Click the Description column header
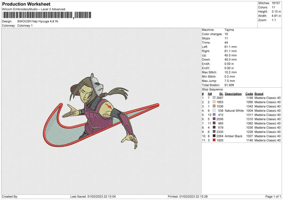The height and width of the screenshot is (200, 283). tap(233, 94)
